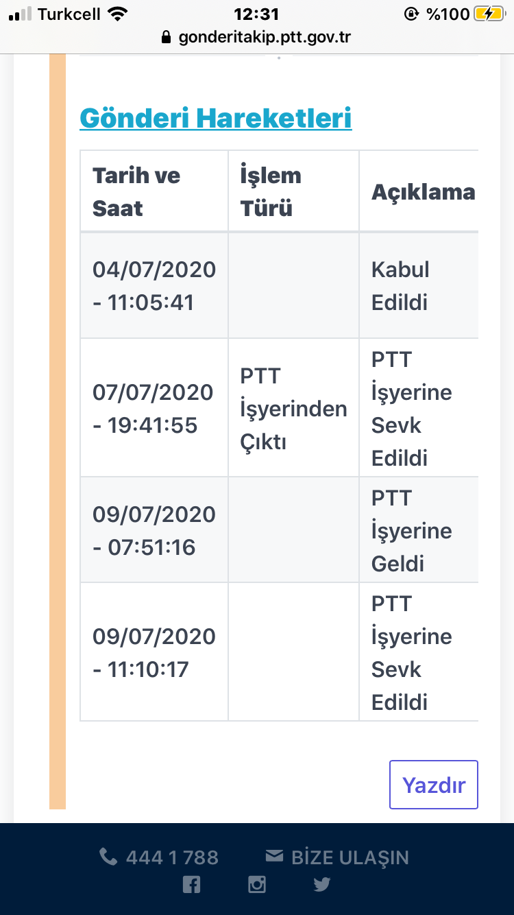Click the Yazdır button
514x915 pixels.
(x=434, y=785)
